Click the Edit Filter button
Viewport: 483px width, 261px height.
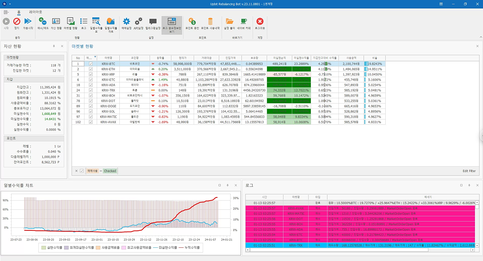click(469, 171)
